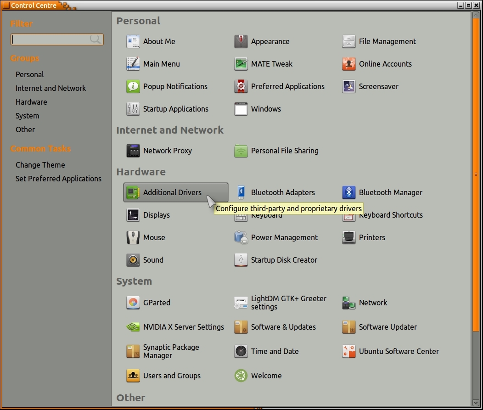This screenshot has width=483, height=410.
Task: Open Personal File Sharing
Action: [x=276, y=151]
